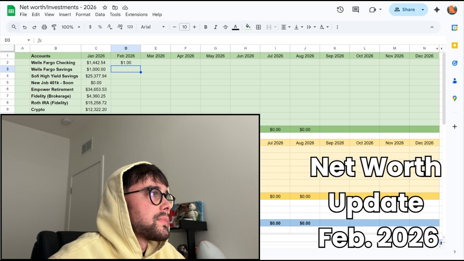This screenshot has width=464, height=261.
Task: Get add-ons plus icon
Action: (455, 127)
